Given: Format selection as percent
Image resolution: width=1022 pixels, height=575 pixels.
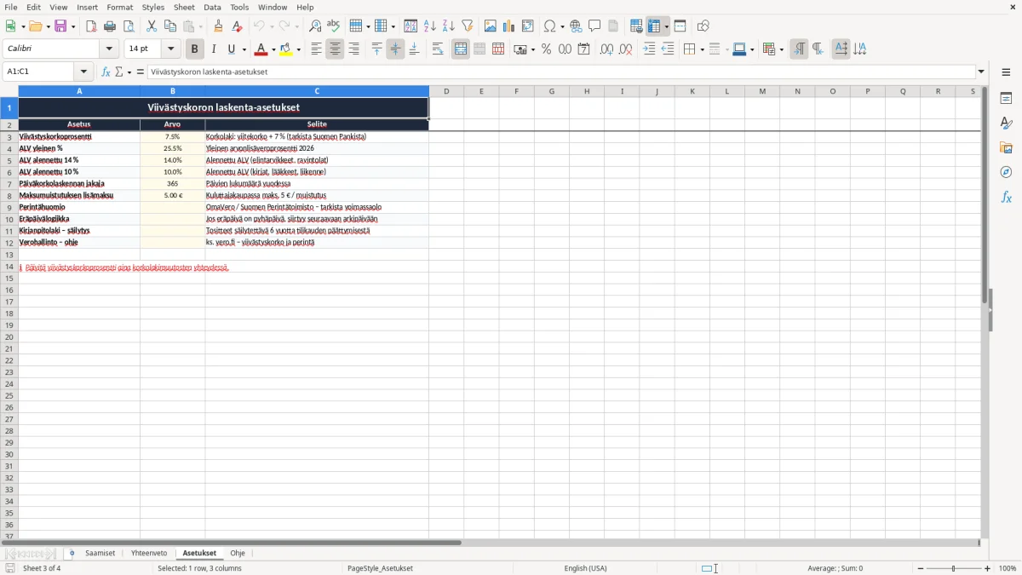Looking at the screenshot, I should [546, 49].
